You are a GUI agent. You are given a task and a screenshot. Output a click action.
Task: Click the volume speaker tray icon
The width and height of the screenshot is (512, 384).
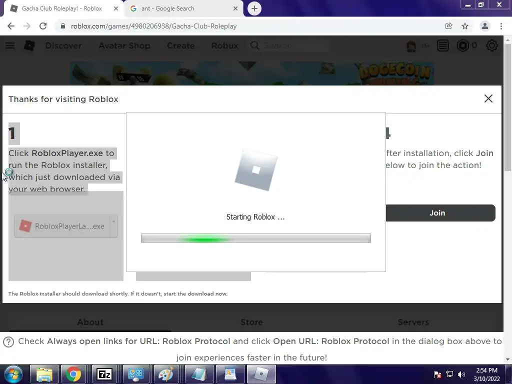coord(461,374)
